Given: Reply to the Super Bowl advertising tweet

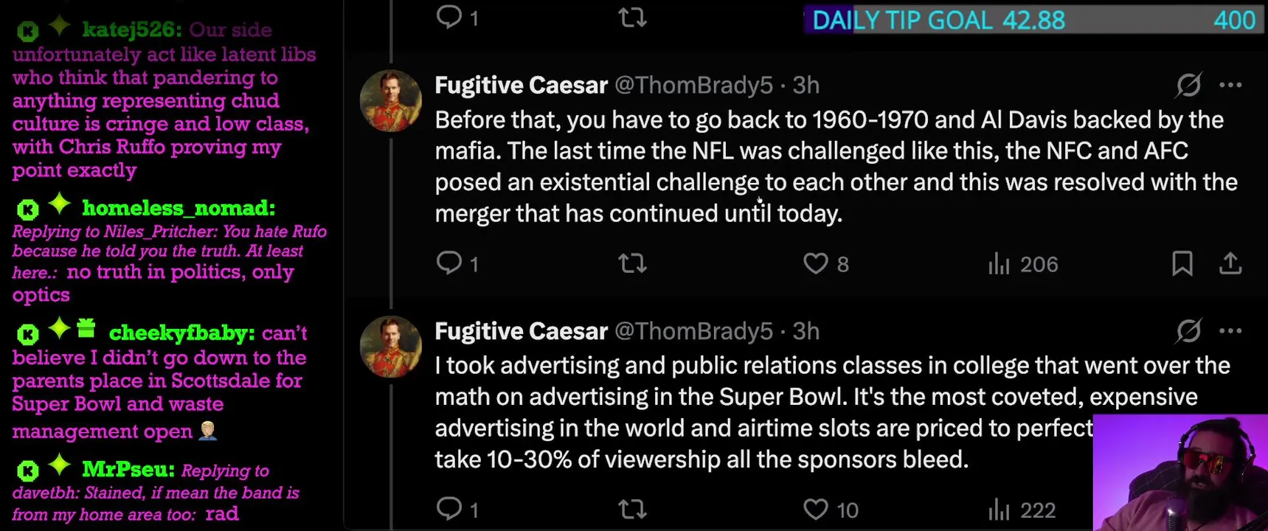Looking at the screenshot, I should coord(448,509).
